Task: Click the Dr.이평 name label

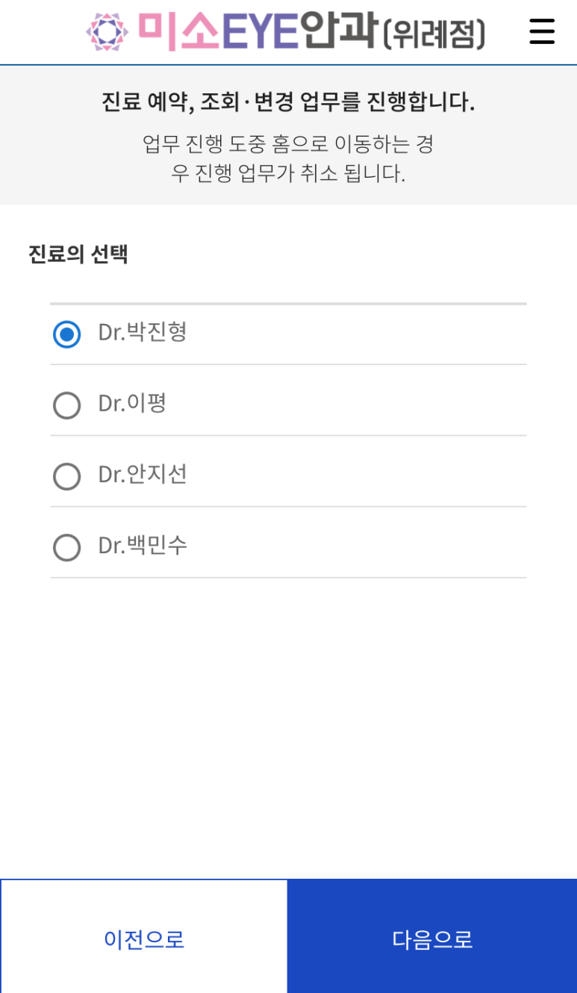Action: [132, 403]
